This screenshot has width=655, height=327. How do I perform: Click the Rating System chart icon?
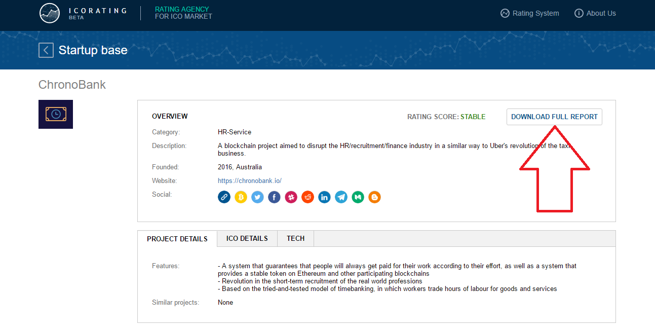[x=505, y=13]
